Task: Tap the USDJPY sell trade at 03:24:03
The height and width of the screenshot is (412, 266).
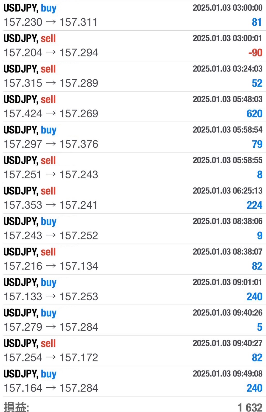Action: pyautogui.click(x=133, y=76)
